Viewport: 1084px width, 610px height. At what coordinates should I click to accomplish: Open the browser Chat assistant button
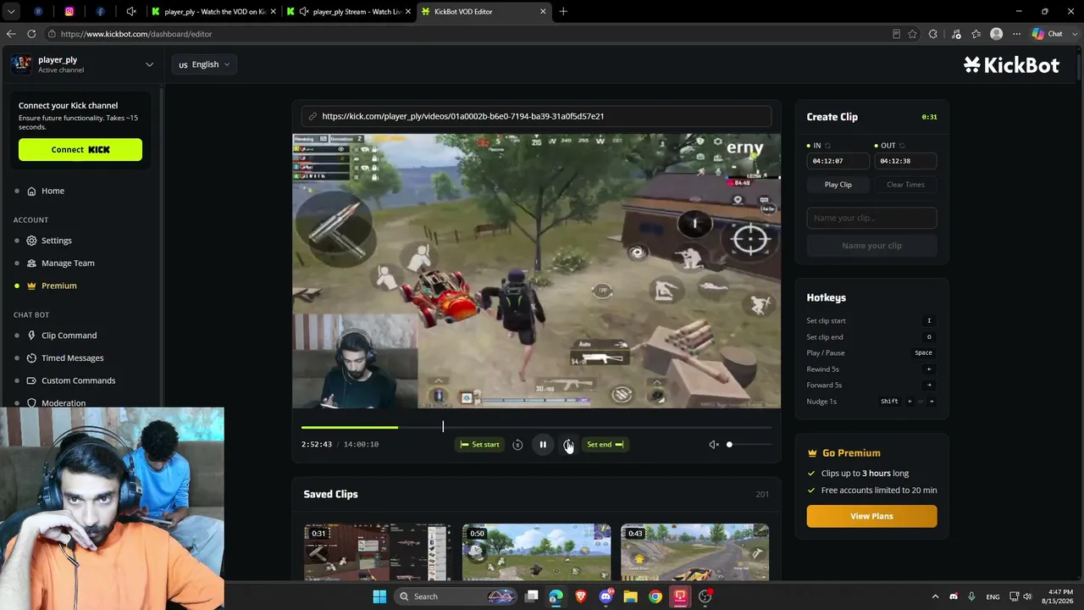pos(1048,34)
